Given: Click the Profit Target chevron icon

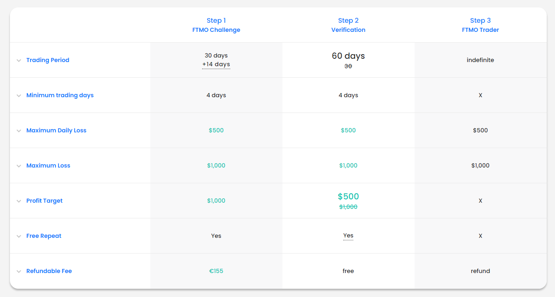Looking at the screenshot, I should 19,201.
